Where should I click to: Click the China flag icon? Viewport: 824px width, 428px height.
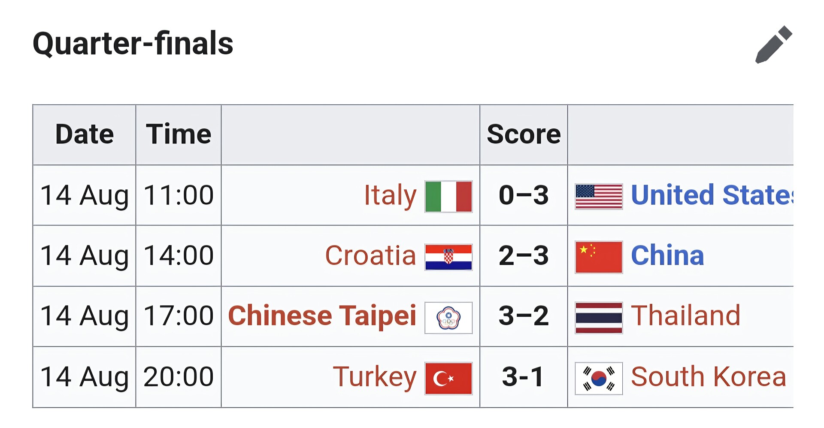[x=599, y=257]
